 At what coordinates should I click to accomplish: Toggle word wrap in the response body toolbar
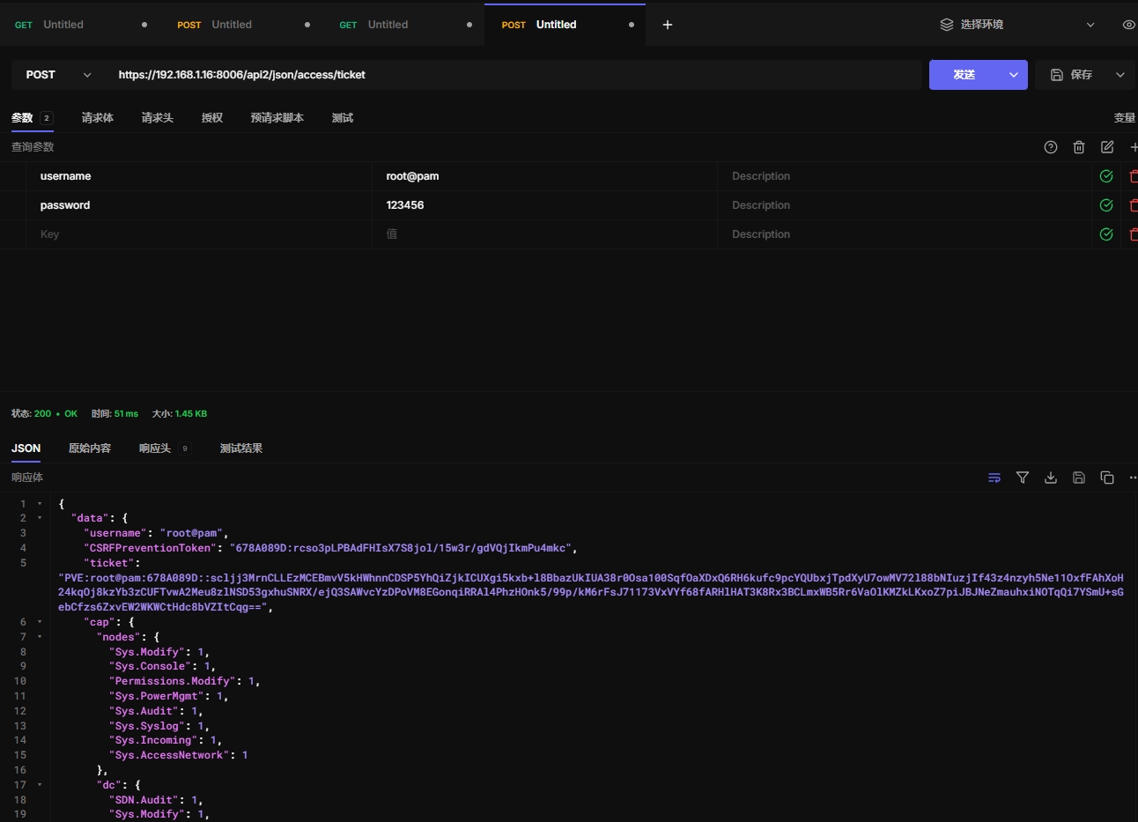[x=994, y=478]
